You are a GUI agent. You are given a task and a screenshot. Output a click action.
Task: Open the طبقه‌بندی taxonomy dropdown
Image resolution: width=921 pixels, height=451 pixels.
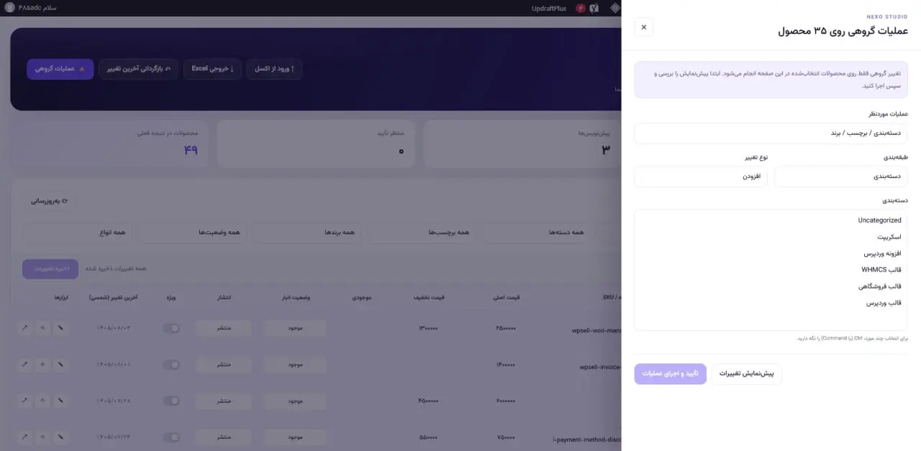pos(841,177)
